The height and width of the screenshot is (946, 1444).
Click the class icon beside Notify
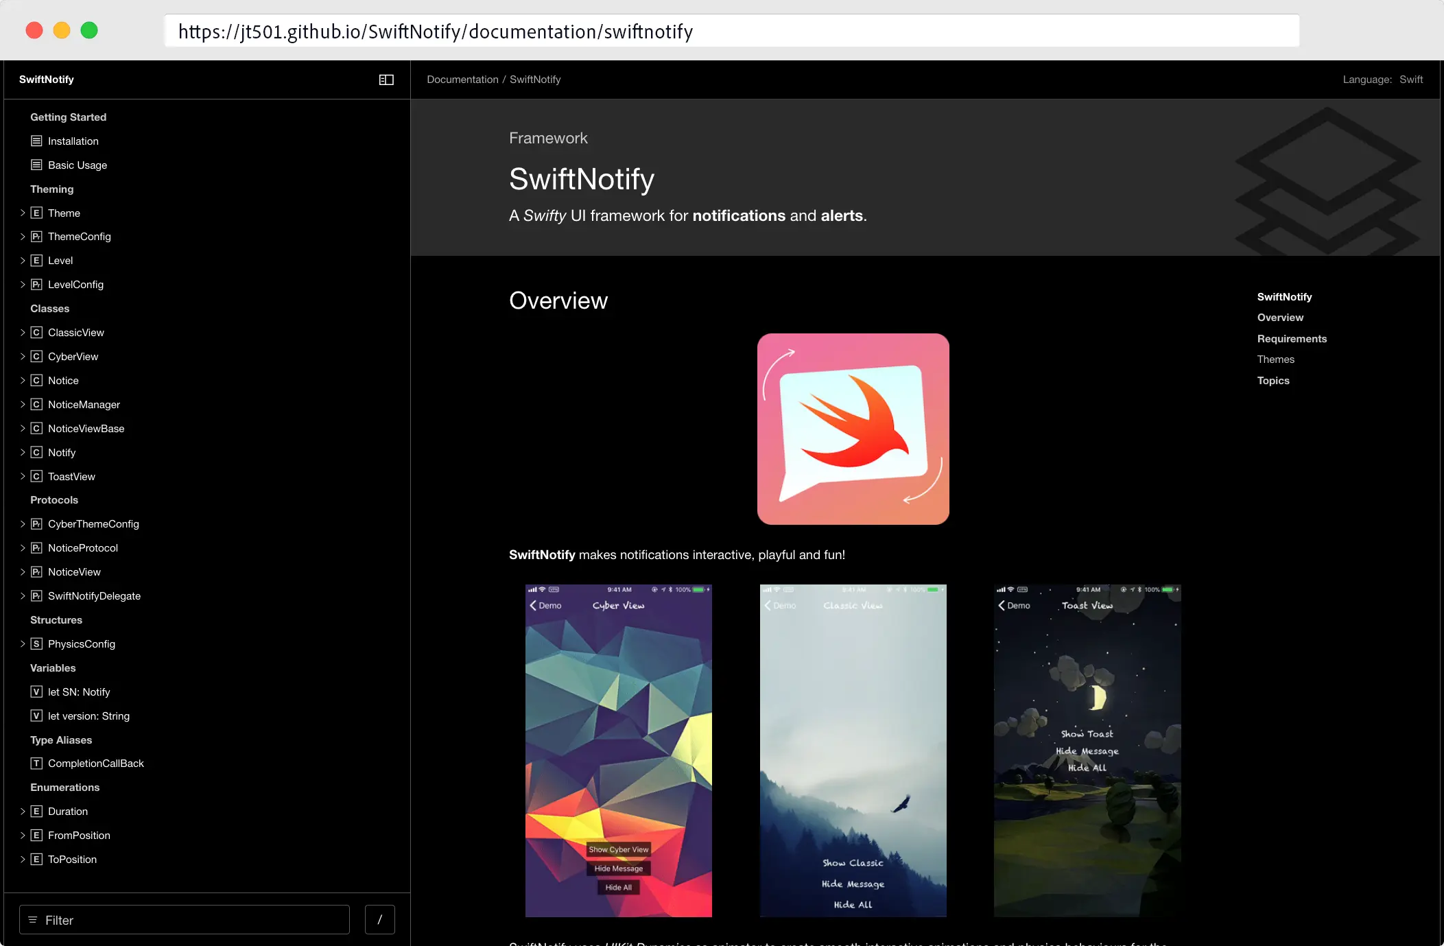coord(36,452)
